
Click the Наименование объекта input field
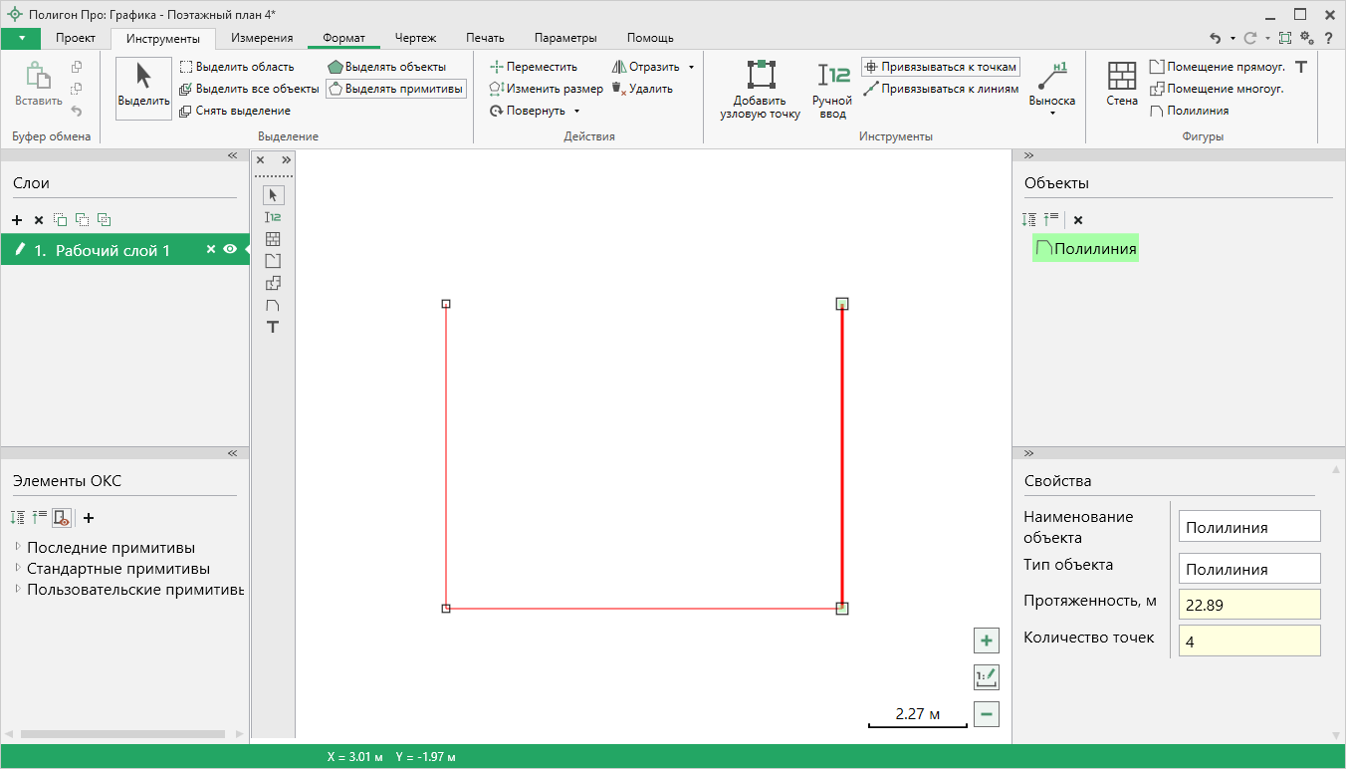1248,527
